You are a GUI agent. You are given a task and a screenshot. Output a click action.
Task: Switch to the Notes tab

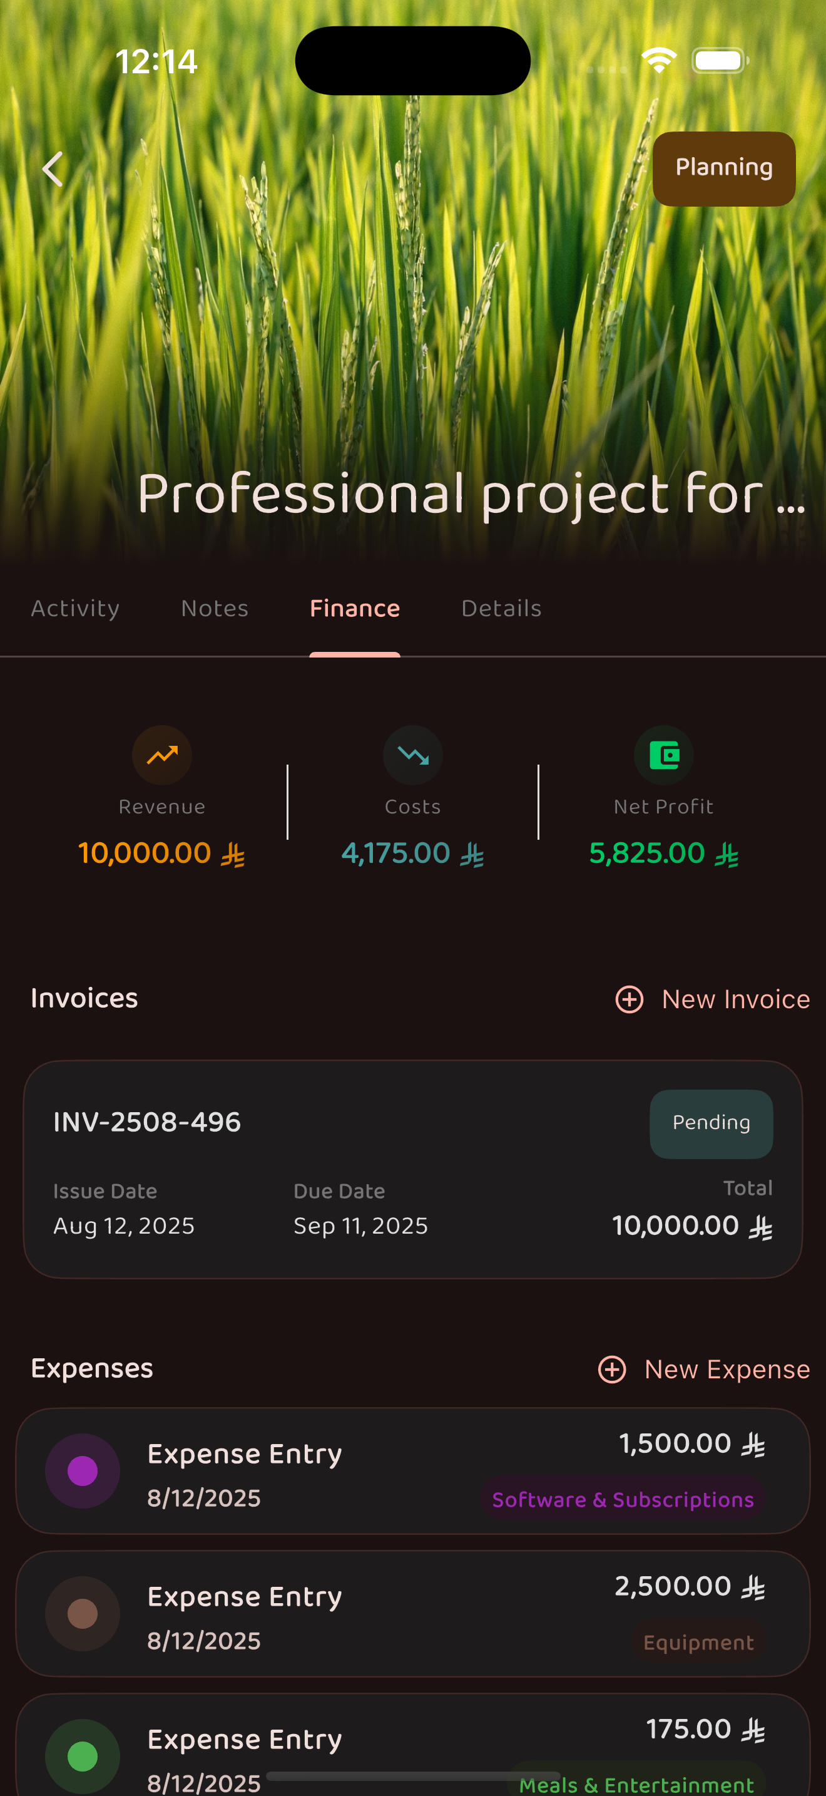(x=215, y=609)
